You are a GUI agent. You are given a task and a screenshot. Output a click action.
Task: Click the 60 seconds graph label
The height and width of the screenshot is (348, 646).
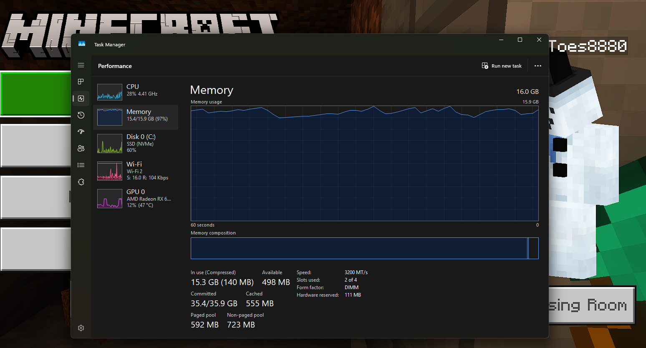[202, 225]
